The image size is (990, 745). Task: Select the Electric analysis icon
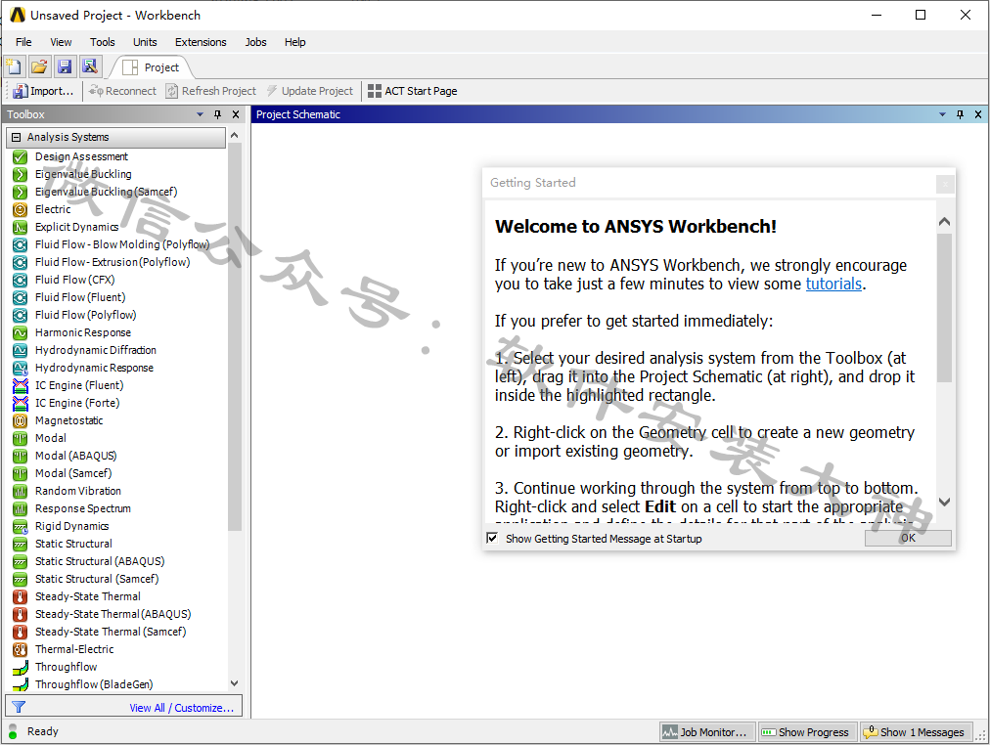point(21,209)
